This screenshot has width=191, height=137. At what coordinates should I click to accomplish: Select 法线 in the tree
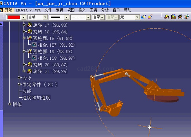(x=27, y=91)
